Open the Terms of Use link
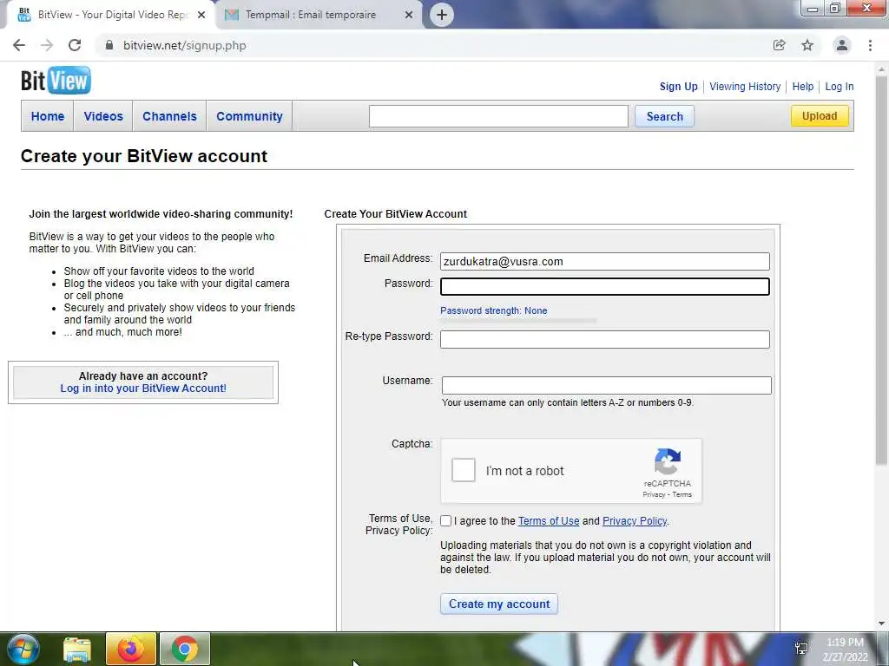This screenshot has height=666, width=889. [549, 521]
